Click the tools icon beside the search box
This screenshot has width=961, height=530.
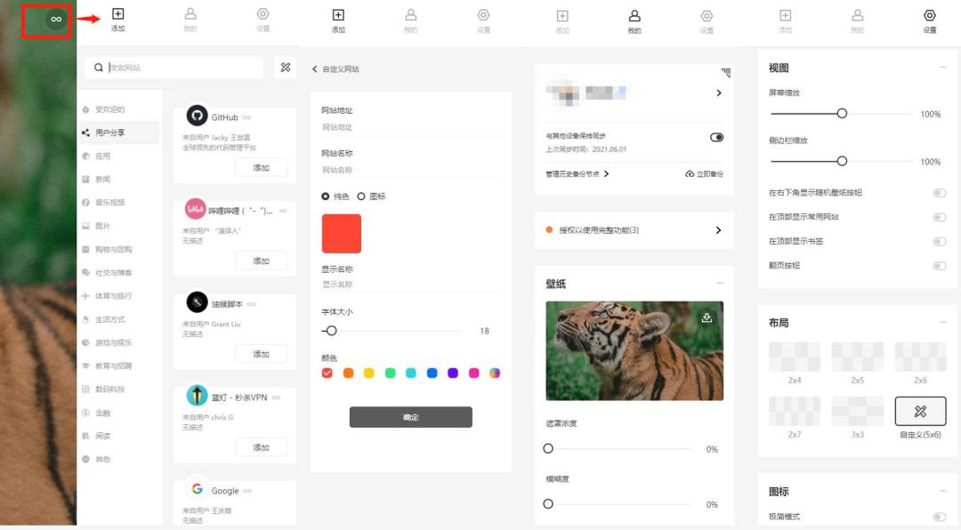pyautogui.click(x=286, y=68)
